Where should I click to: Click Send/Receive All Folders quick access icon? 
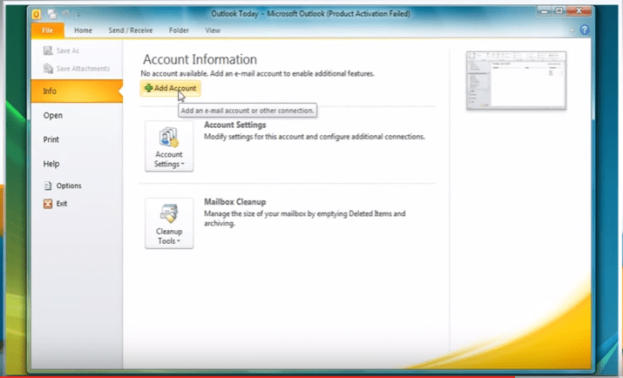click(52, 14)
